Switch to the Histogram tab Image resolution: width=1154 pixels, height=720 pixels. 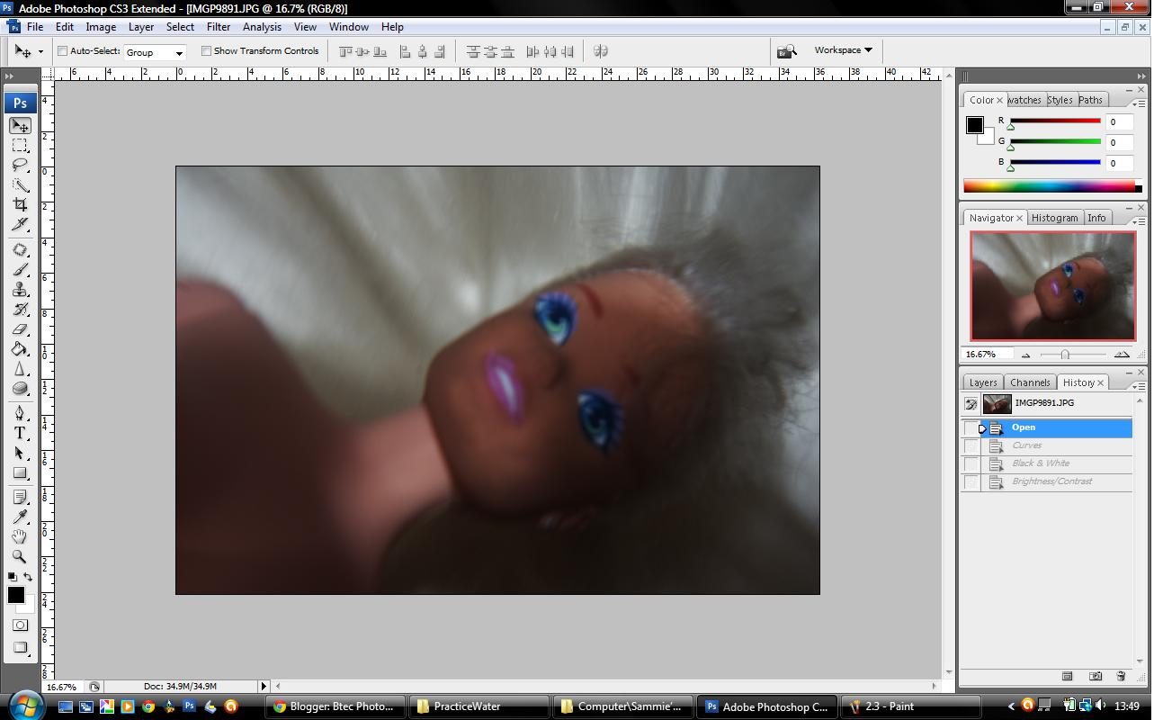pyautogui.click(x=1054, y=218)
